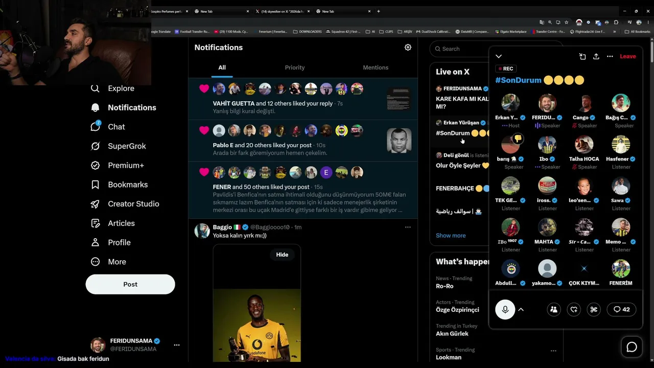
Task: Open Creator Studio in the sidebar
Action: point(125,204)
